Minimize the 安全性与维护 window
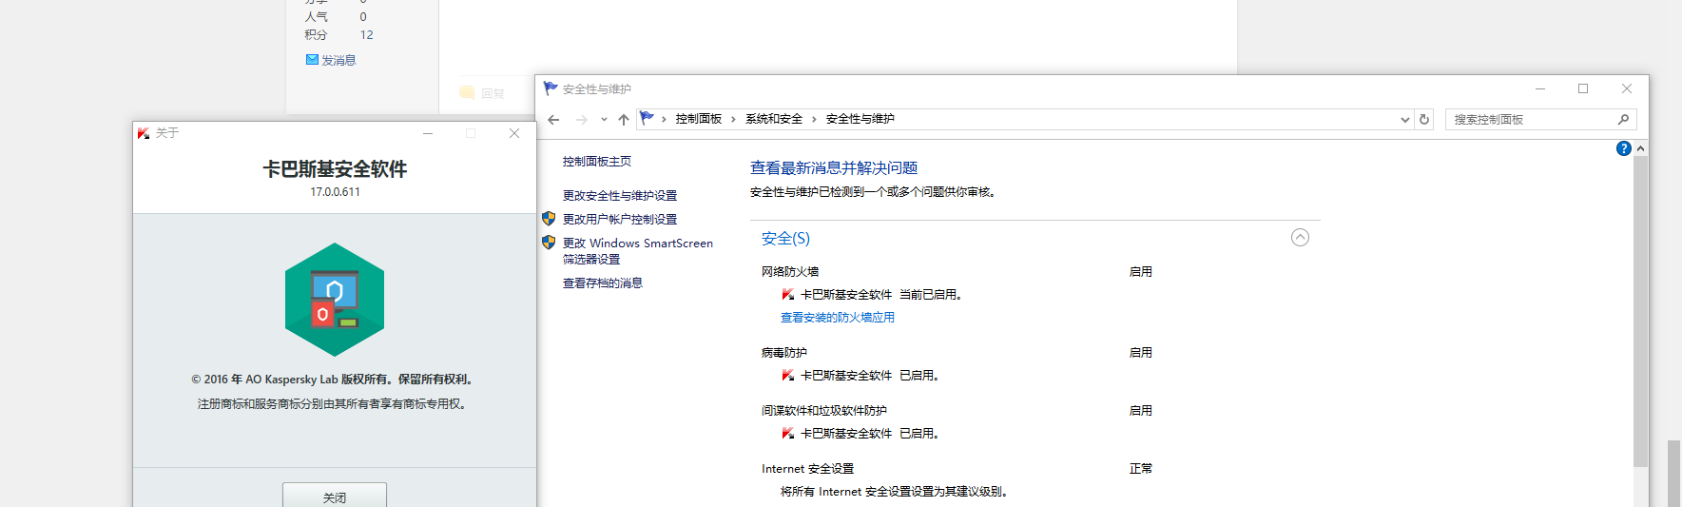Image resolution: width=1682 pixels, height=507 pixels. [x=1540, y=88]
